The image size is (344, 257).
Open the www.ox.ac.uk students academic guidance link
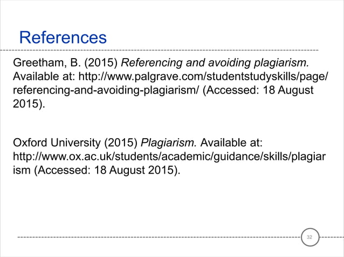tap(169, 156)
